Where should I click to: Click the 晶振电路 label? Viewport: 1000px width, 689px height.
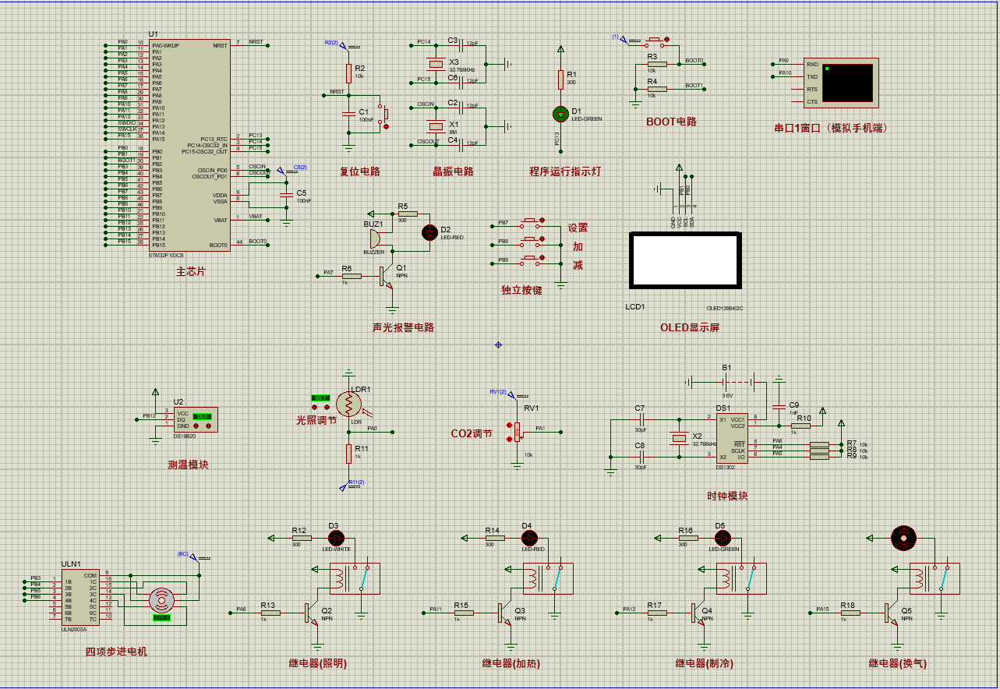[x=454, y=171]
